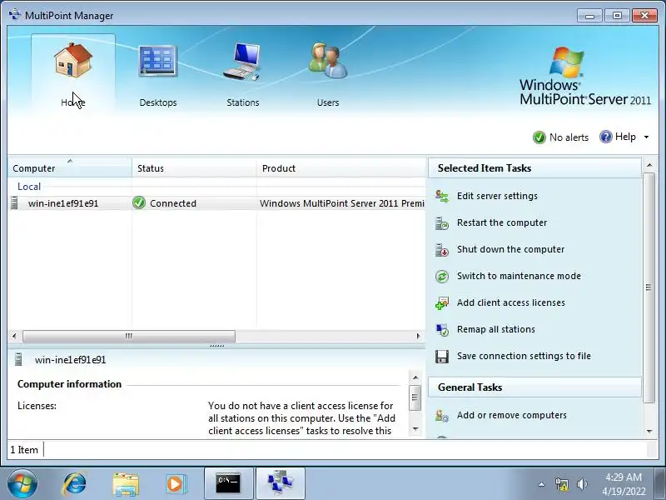
Task: Click the No alerts green check icon
Action: click(x=539, y=137)
